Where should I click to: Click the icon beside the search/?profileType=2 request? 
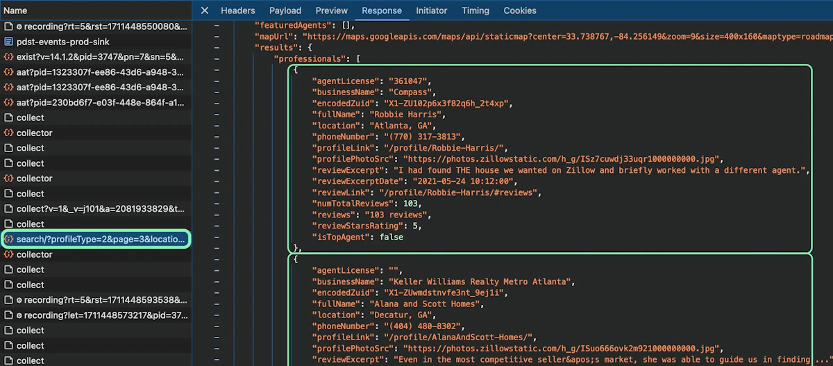pos(9,240)
